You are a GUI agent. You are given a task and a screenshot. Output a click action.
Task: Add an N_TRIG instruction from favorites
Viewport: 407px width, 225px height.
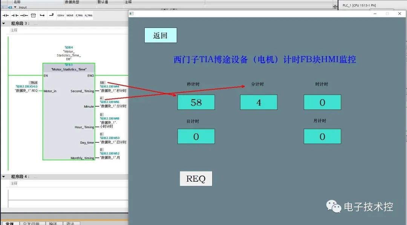pos(89,15)
